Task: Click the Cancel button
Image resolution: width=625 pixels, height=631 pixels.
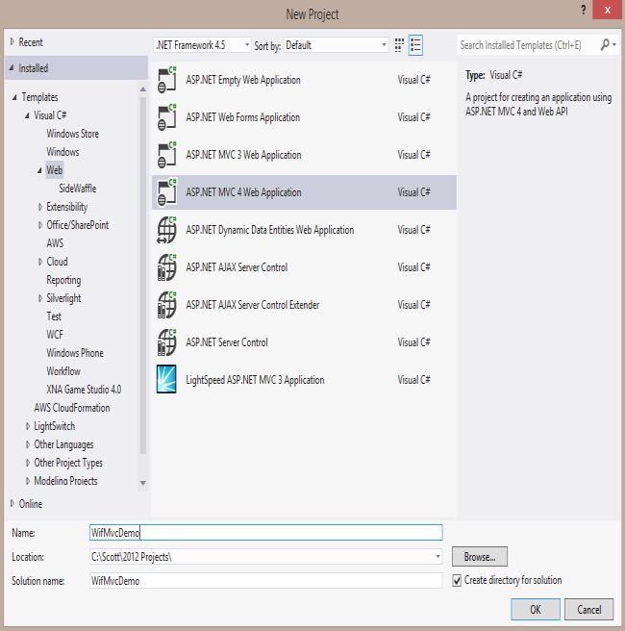Action: click(589, 609)
